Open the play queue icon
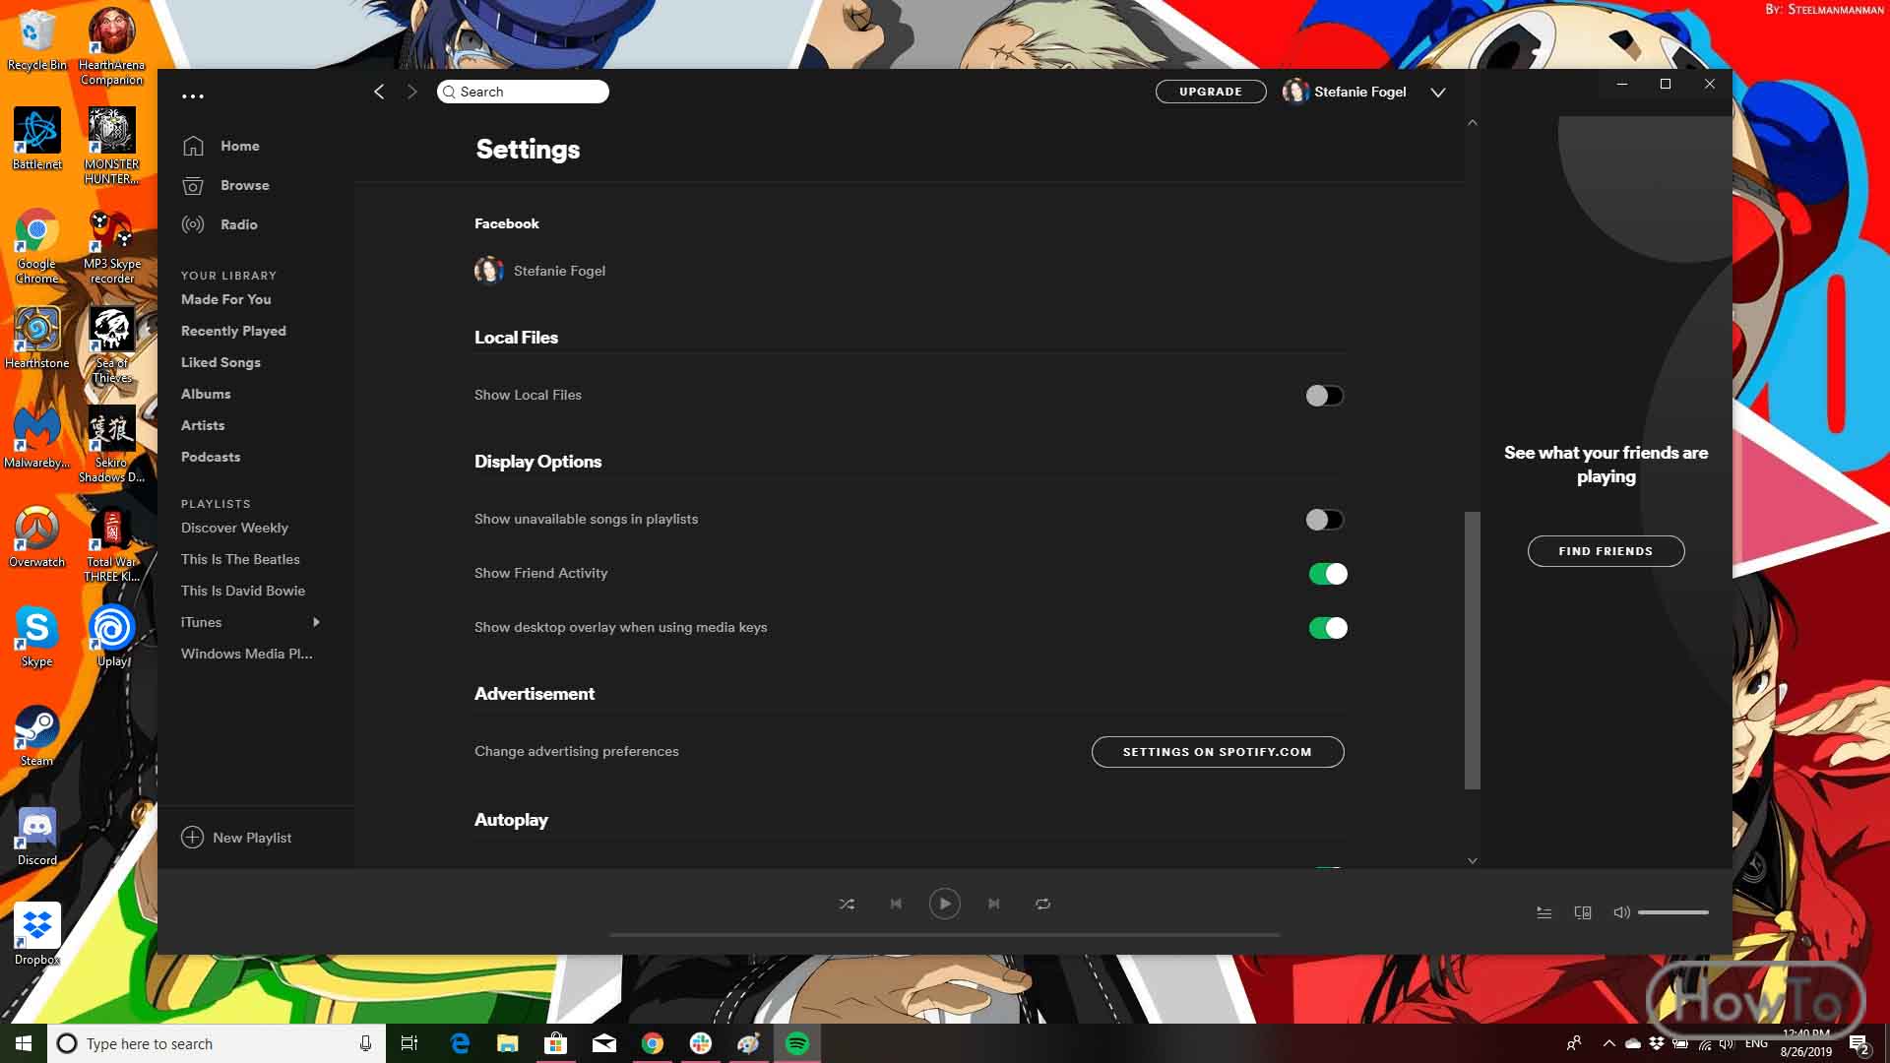Screen dimensions: 1890x1063 tap(1543, 912)
